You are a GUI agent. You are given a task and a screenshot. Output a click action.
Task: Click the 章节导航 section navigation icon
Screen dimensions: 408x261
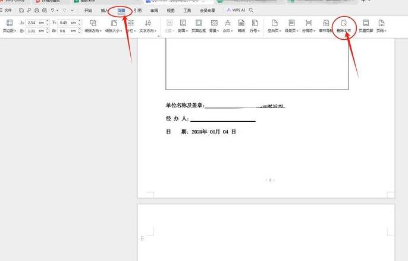click(x=326, y=26)
